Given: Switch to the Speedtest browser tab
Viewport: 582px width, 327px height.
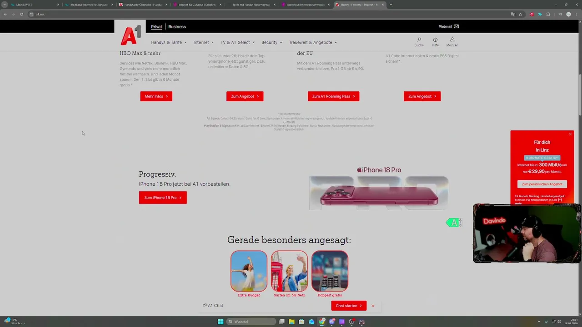Looking at the screenshot, I should pos(306,5).
